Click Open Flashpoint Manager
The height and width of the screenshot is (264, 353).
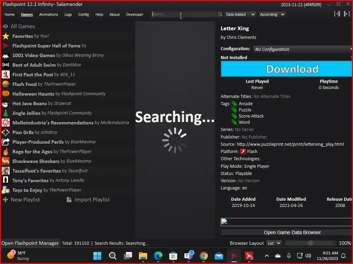(30, 243)
